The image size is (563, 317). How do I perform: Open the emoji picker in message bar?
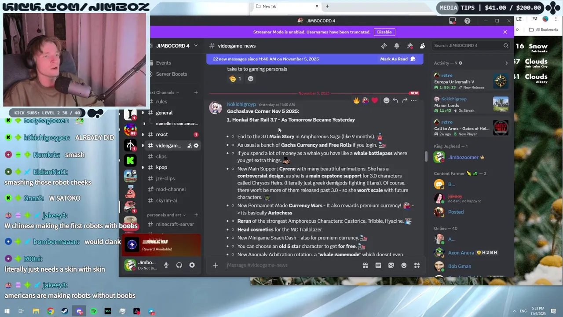(x=404, y=265)
